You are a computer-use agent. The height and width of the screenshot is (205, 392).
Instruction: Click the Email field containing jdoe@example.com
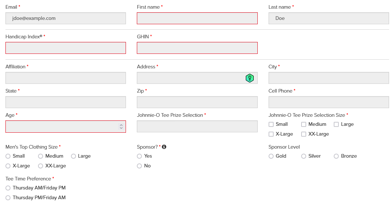[66, 18]
